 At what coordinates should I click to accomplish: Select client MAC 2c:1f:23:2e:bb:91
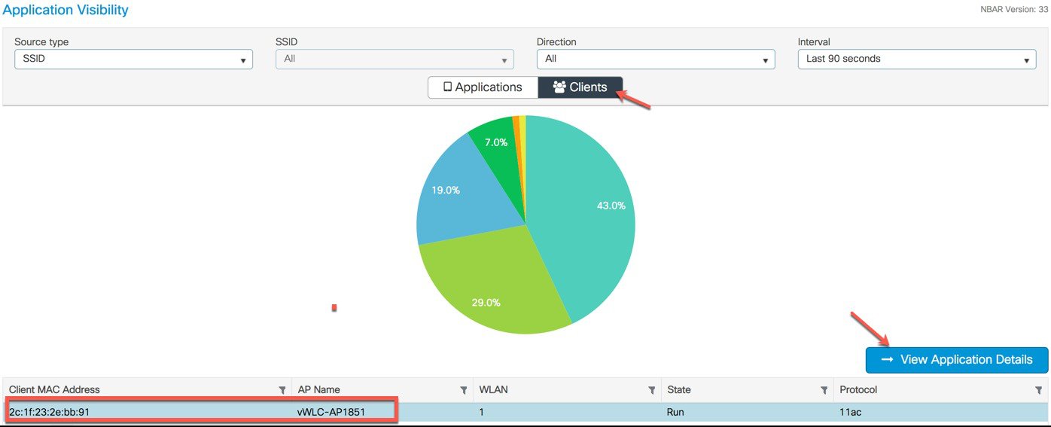pos(50,412)
